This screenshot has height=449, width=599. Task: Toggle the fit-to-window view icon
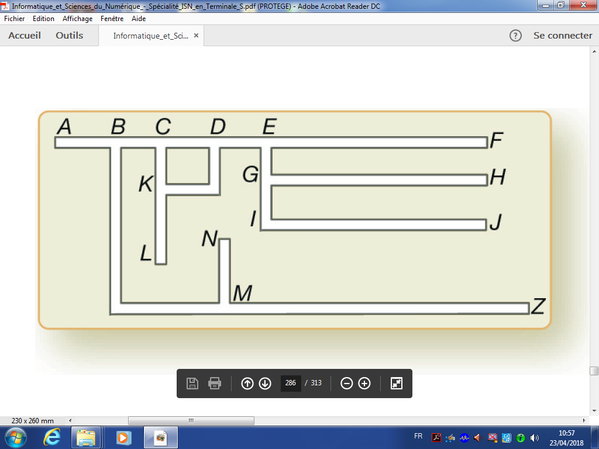point(397,384)
